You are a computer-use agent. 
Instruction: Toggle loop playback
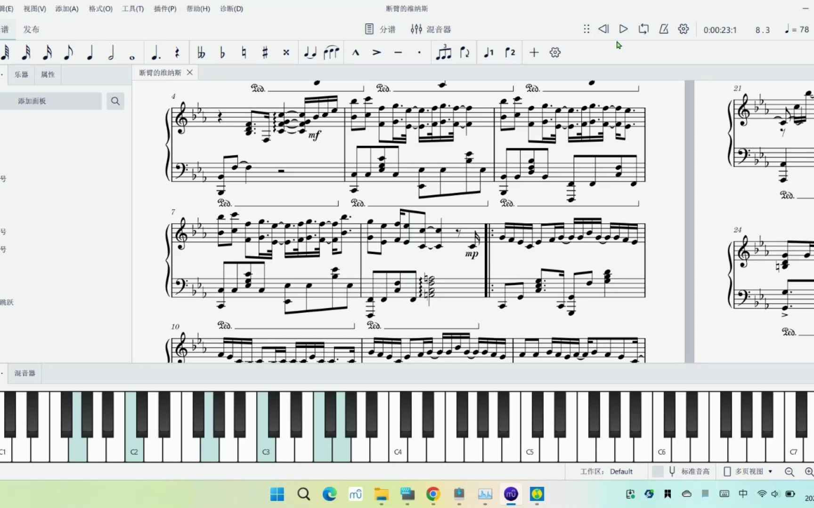643,29
